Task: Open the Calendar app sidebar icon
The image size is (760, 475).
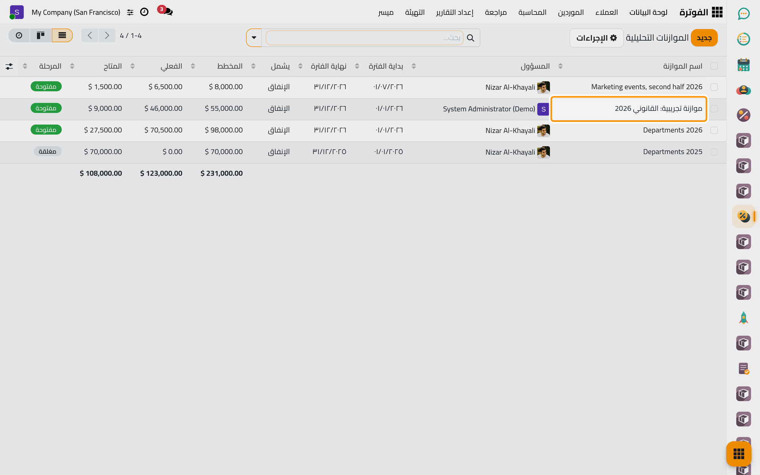Action: click(x=743, y=65)
